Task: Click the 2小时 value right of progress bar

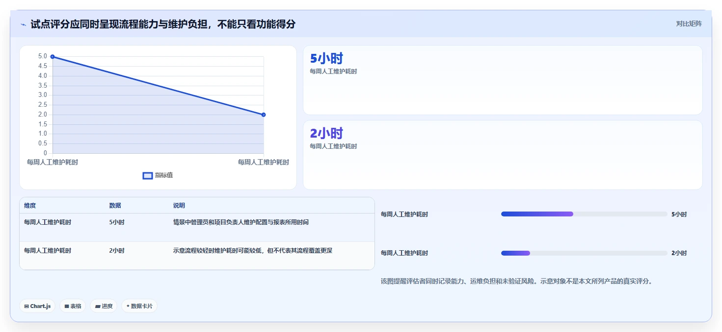Action: tap(679, 253)
